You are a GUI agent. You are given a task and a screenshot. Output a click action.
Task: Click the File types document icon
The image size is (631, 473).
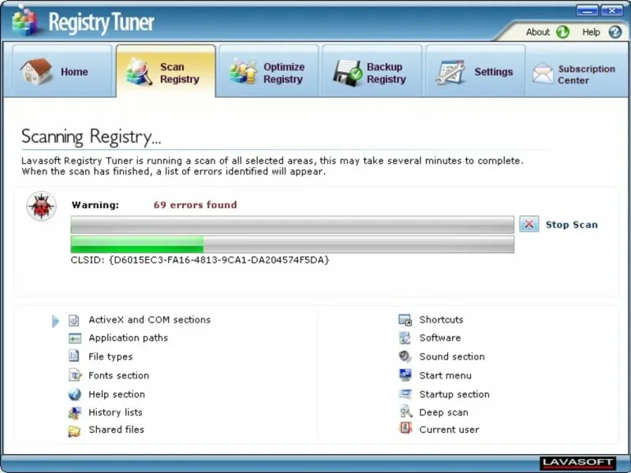[x=73, y=356]
